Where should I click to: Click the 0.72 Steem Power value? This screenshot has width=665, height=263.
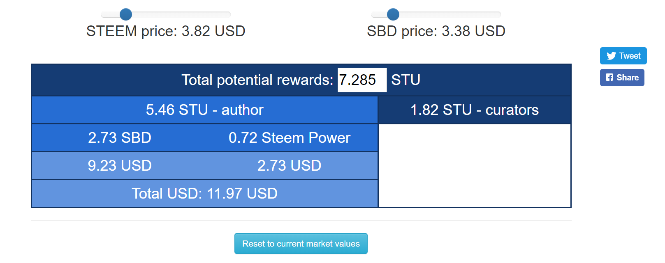tap(290, 138)
